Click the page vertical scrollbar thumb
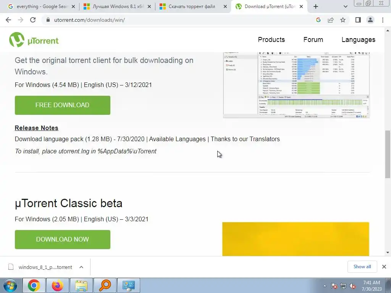Viewport: 391px width, 293px height. pos(388,154)
